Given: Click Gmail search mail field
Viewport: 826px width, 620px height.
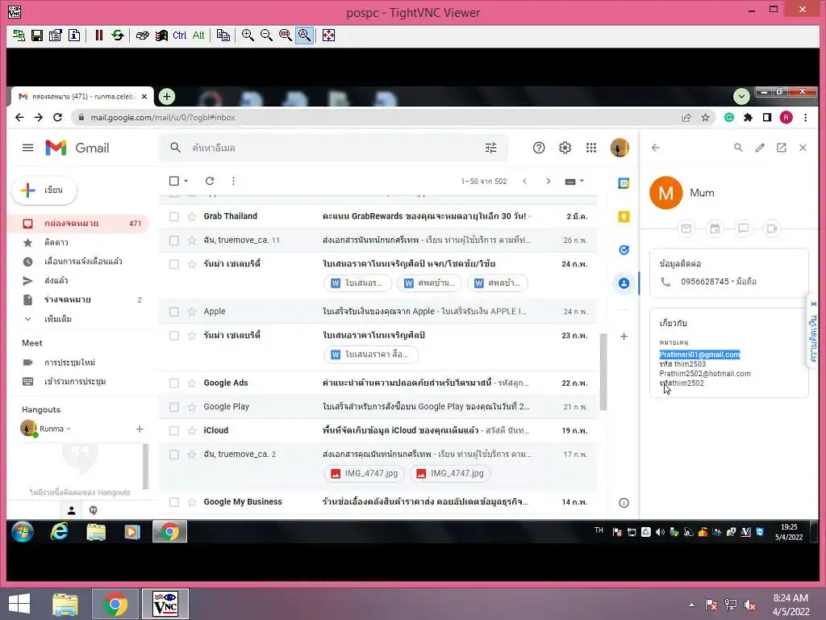Looking at the screenshot, I should coord(335,148).
